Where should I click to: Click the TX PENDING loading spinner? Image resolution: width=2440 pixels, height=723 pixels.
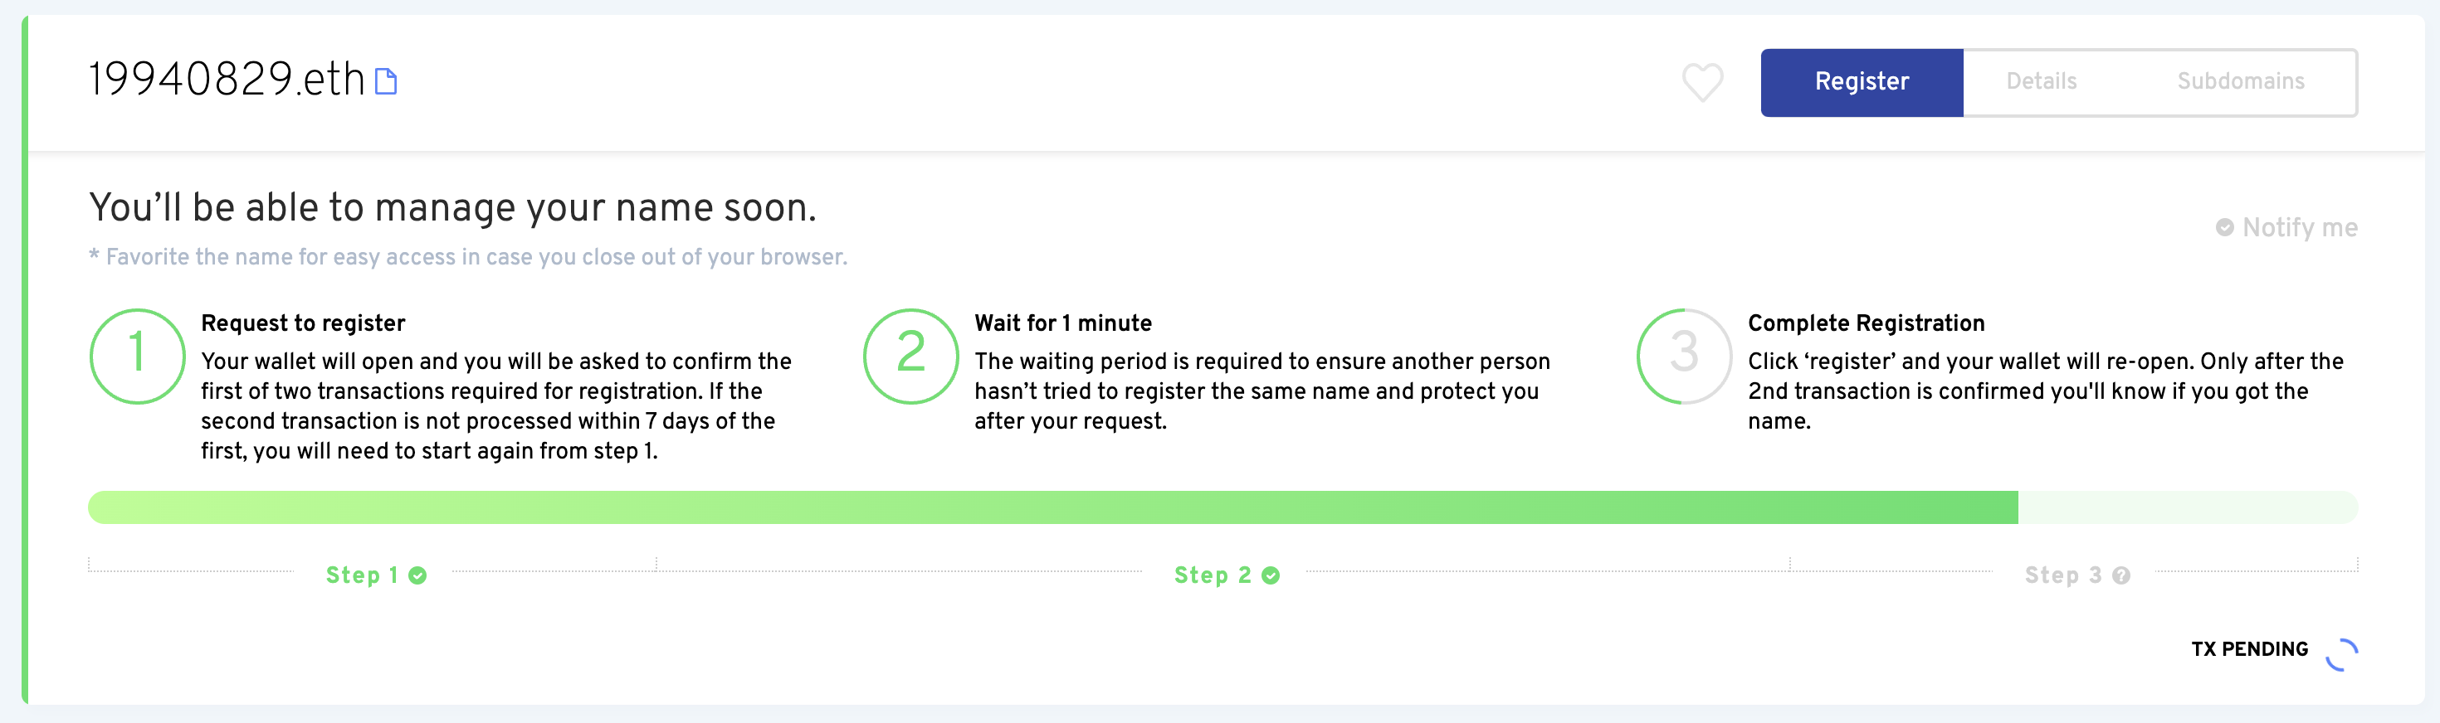click(2341, 654)
